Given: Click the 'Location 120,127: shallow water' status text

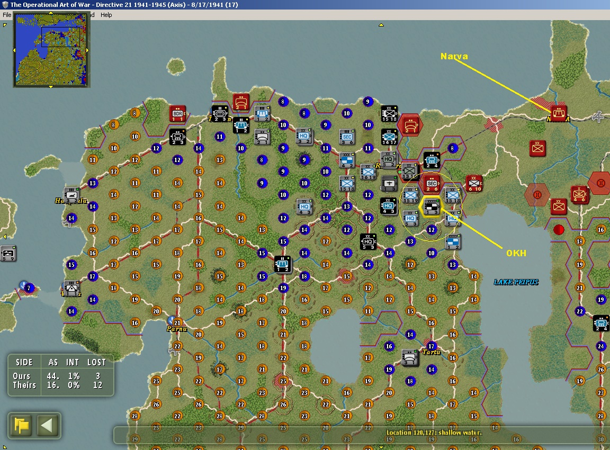Looking at the screenshot, I should (434, 433).
